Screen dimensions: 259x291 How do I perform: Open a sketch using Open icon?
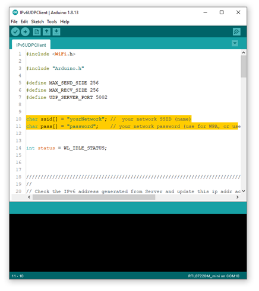point(46,31)
